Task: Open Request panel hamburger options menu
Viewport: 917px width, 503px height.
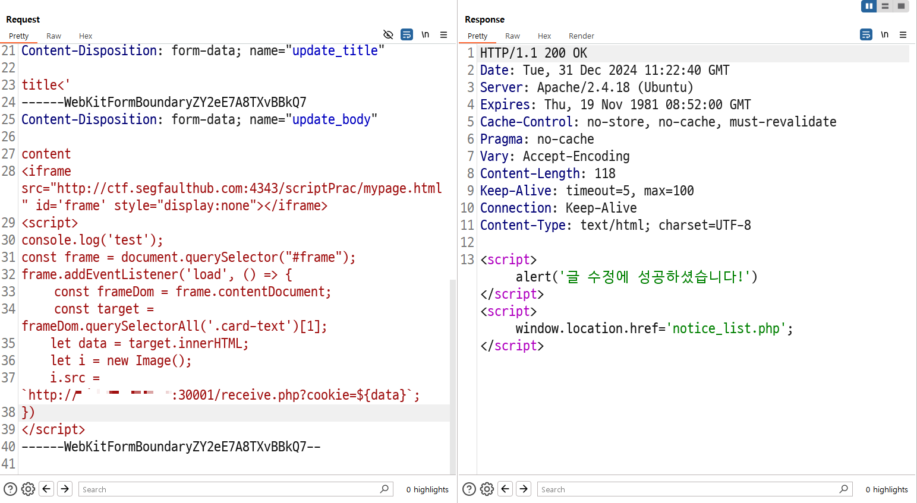Action: tap(443, 34)
